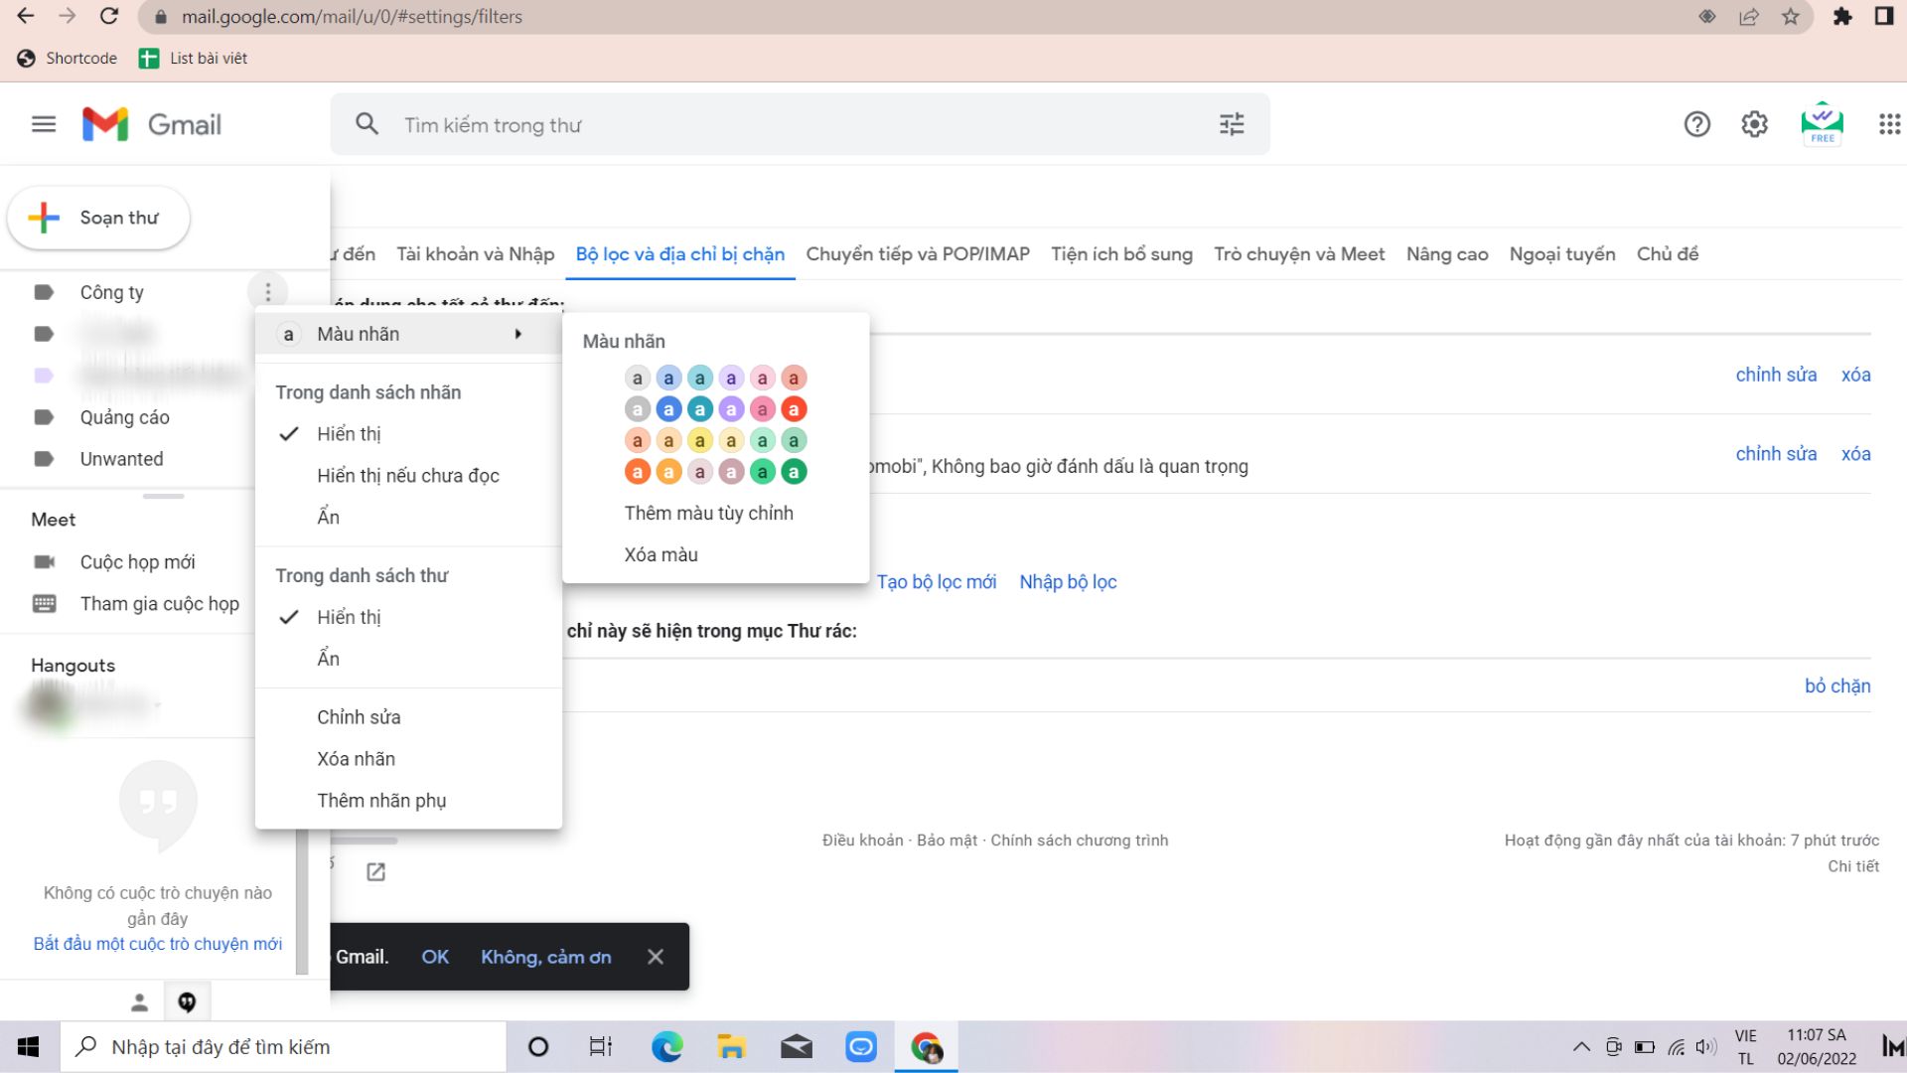
Task: Open Gmail settings gear icon
Action: tap(1754, 124)
